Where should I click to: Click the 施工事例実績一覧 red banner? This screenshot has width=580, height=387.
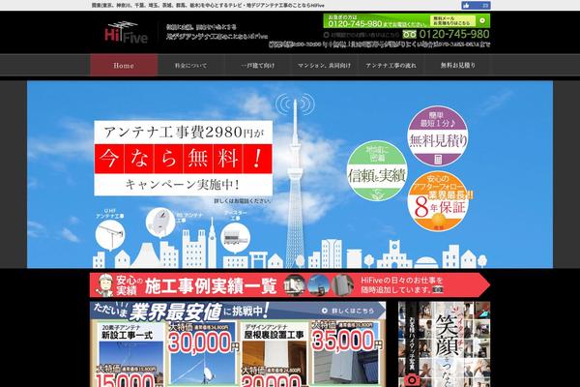coord(290,285)
